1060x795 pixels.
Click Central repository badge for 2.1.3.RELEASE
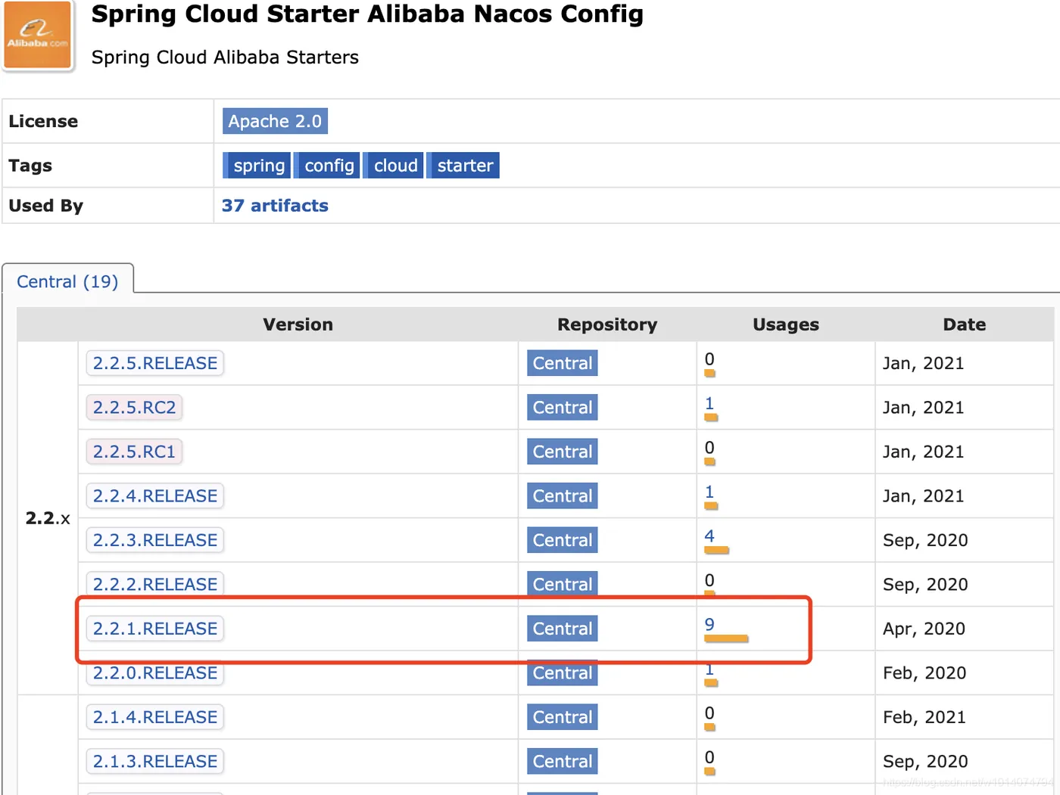pyautogui.click(x=563, y=761)
